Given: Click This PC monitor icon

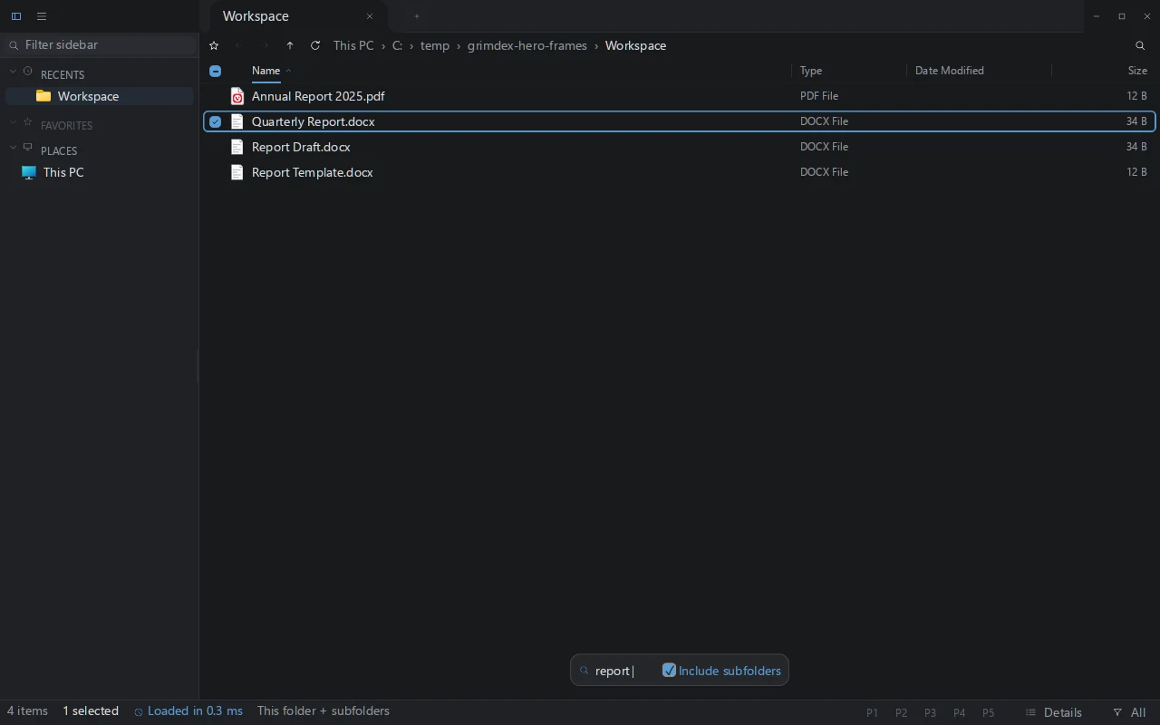Looking at the screenshot, I should tap(29, 172).
